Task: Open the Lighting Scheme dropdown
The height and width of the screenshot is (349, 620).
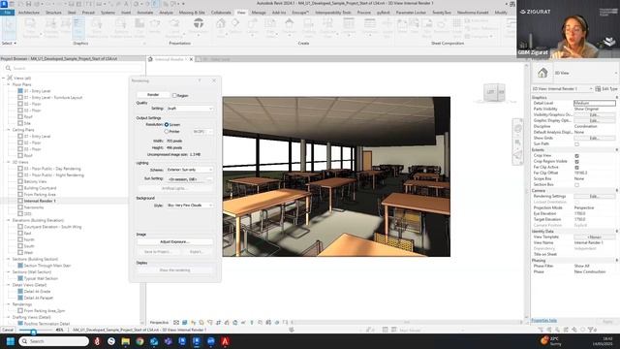Action: pyautogui.click(x=190, y=170)
